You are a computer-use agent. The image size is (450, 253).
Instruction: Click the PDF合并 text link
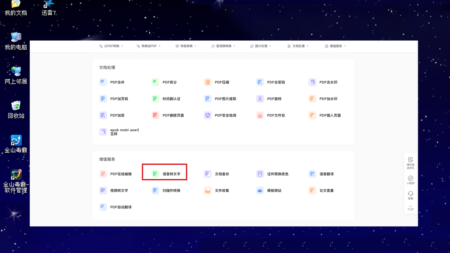[117, 82]
